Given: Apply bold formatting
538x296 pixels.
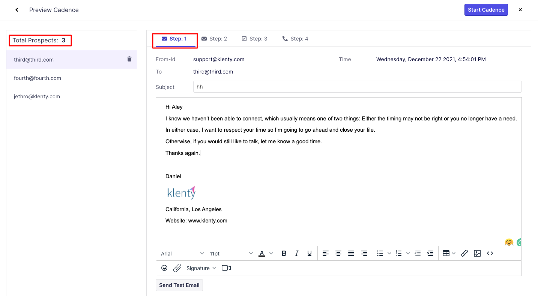Looking at the screenshot, I should pos(284,253).
